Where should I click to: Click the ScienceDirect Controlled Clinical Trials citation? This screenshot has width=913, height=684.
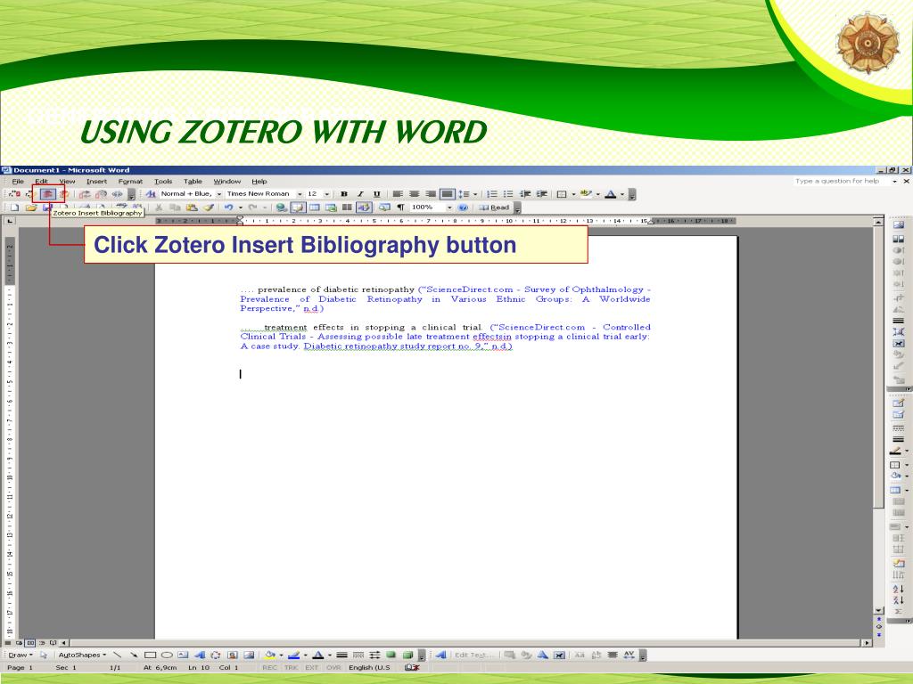coord(446,337)
